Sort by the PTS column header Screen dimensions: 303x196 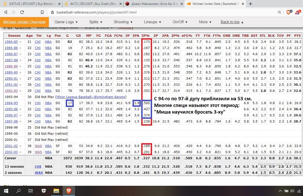click(x=297, y=36)
